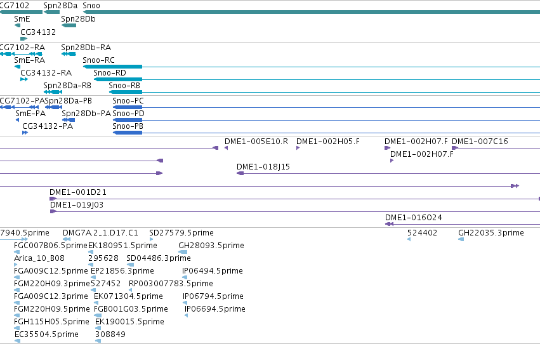Click the DMG7A.2_1.D17.C1 EST label
540x344 pixels.
(100, 233)
